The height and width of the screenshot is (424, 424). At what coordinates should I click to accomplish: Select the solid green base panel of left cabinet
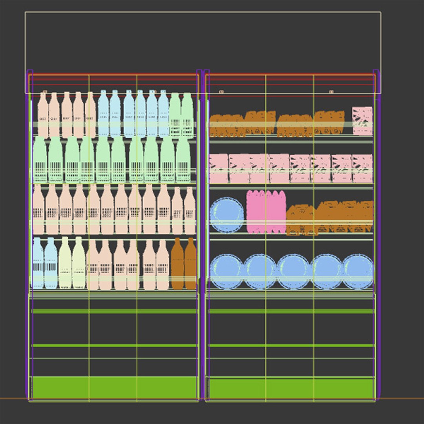114,387
